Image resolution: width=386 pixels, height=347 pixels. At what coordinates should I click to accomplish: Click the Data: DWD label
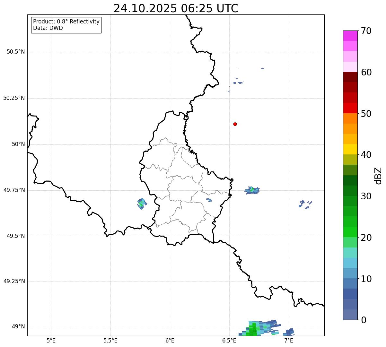pos(48,28)
